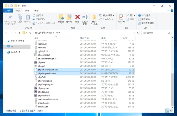The width and height of the screenshot is (177, 116).
Task: Click the Copy ribbon icon
Action: pos(20,19)
